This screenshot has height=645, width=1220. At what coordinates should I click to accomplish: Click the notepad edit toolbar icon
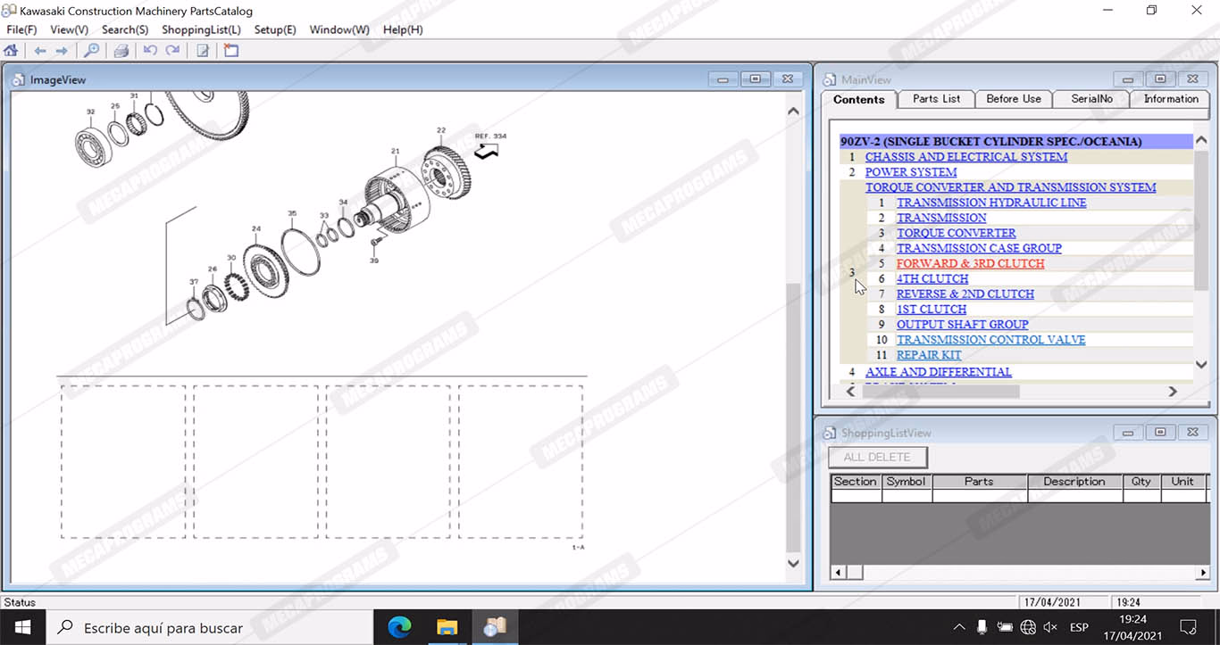pos(203,51)
